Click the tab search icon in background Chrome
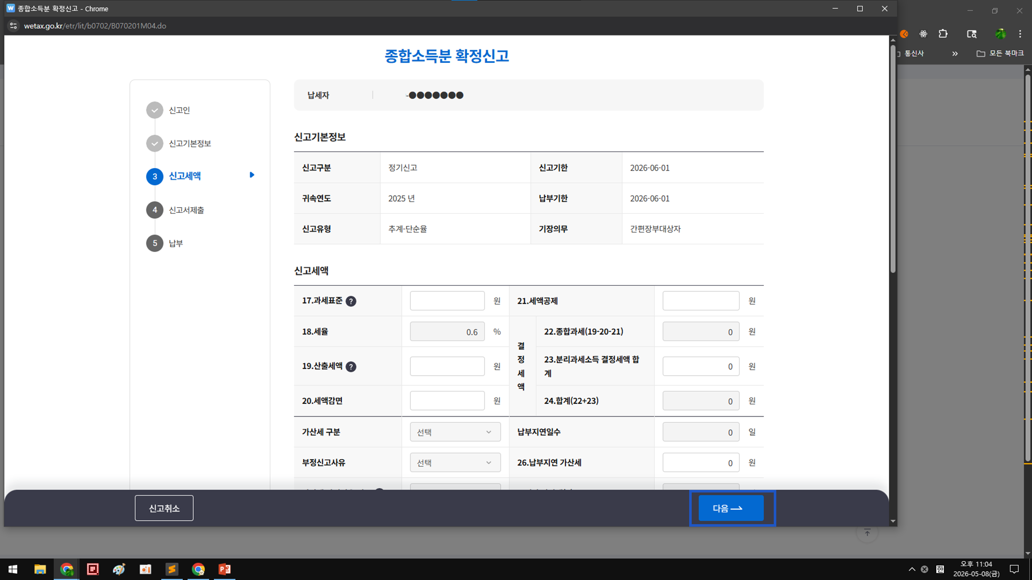Viewport: 1032px width, 580px height. pyautogui.click(x=972, y=34)
